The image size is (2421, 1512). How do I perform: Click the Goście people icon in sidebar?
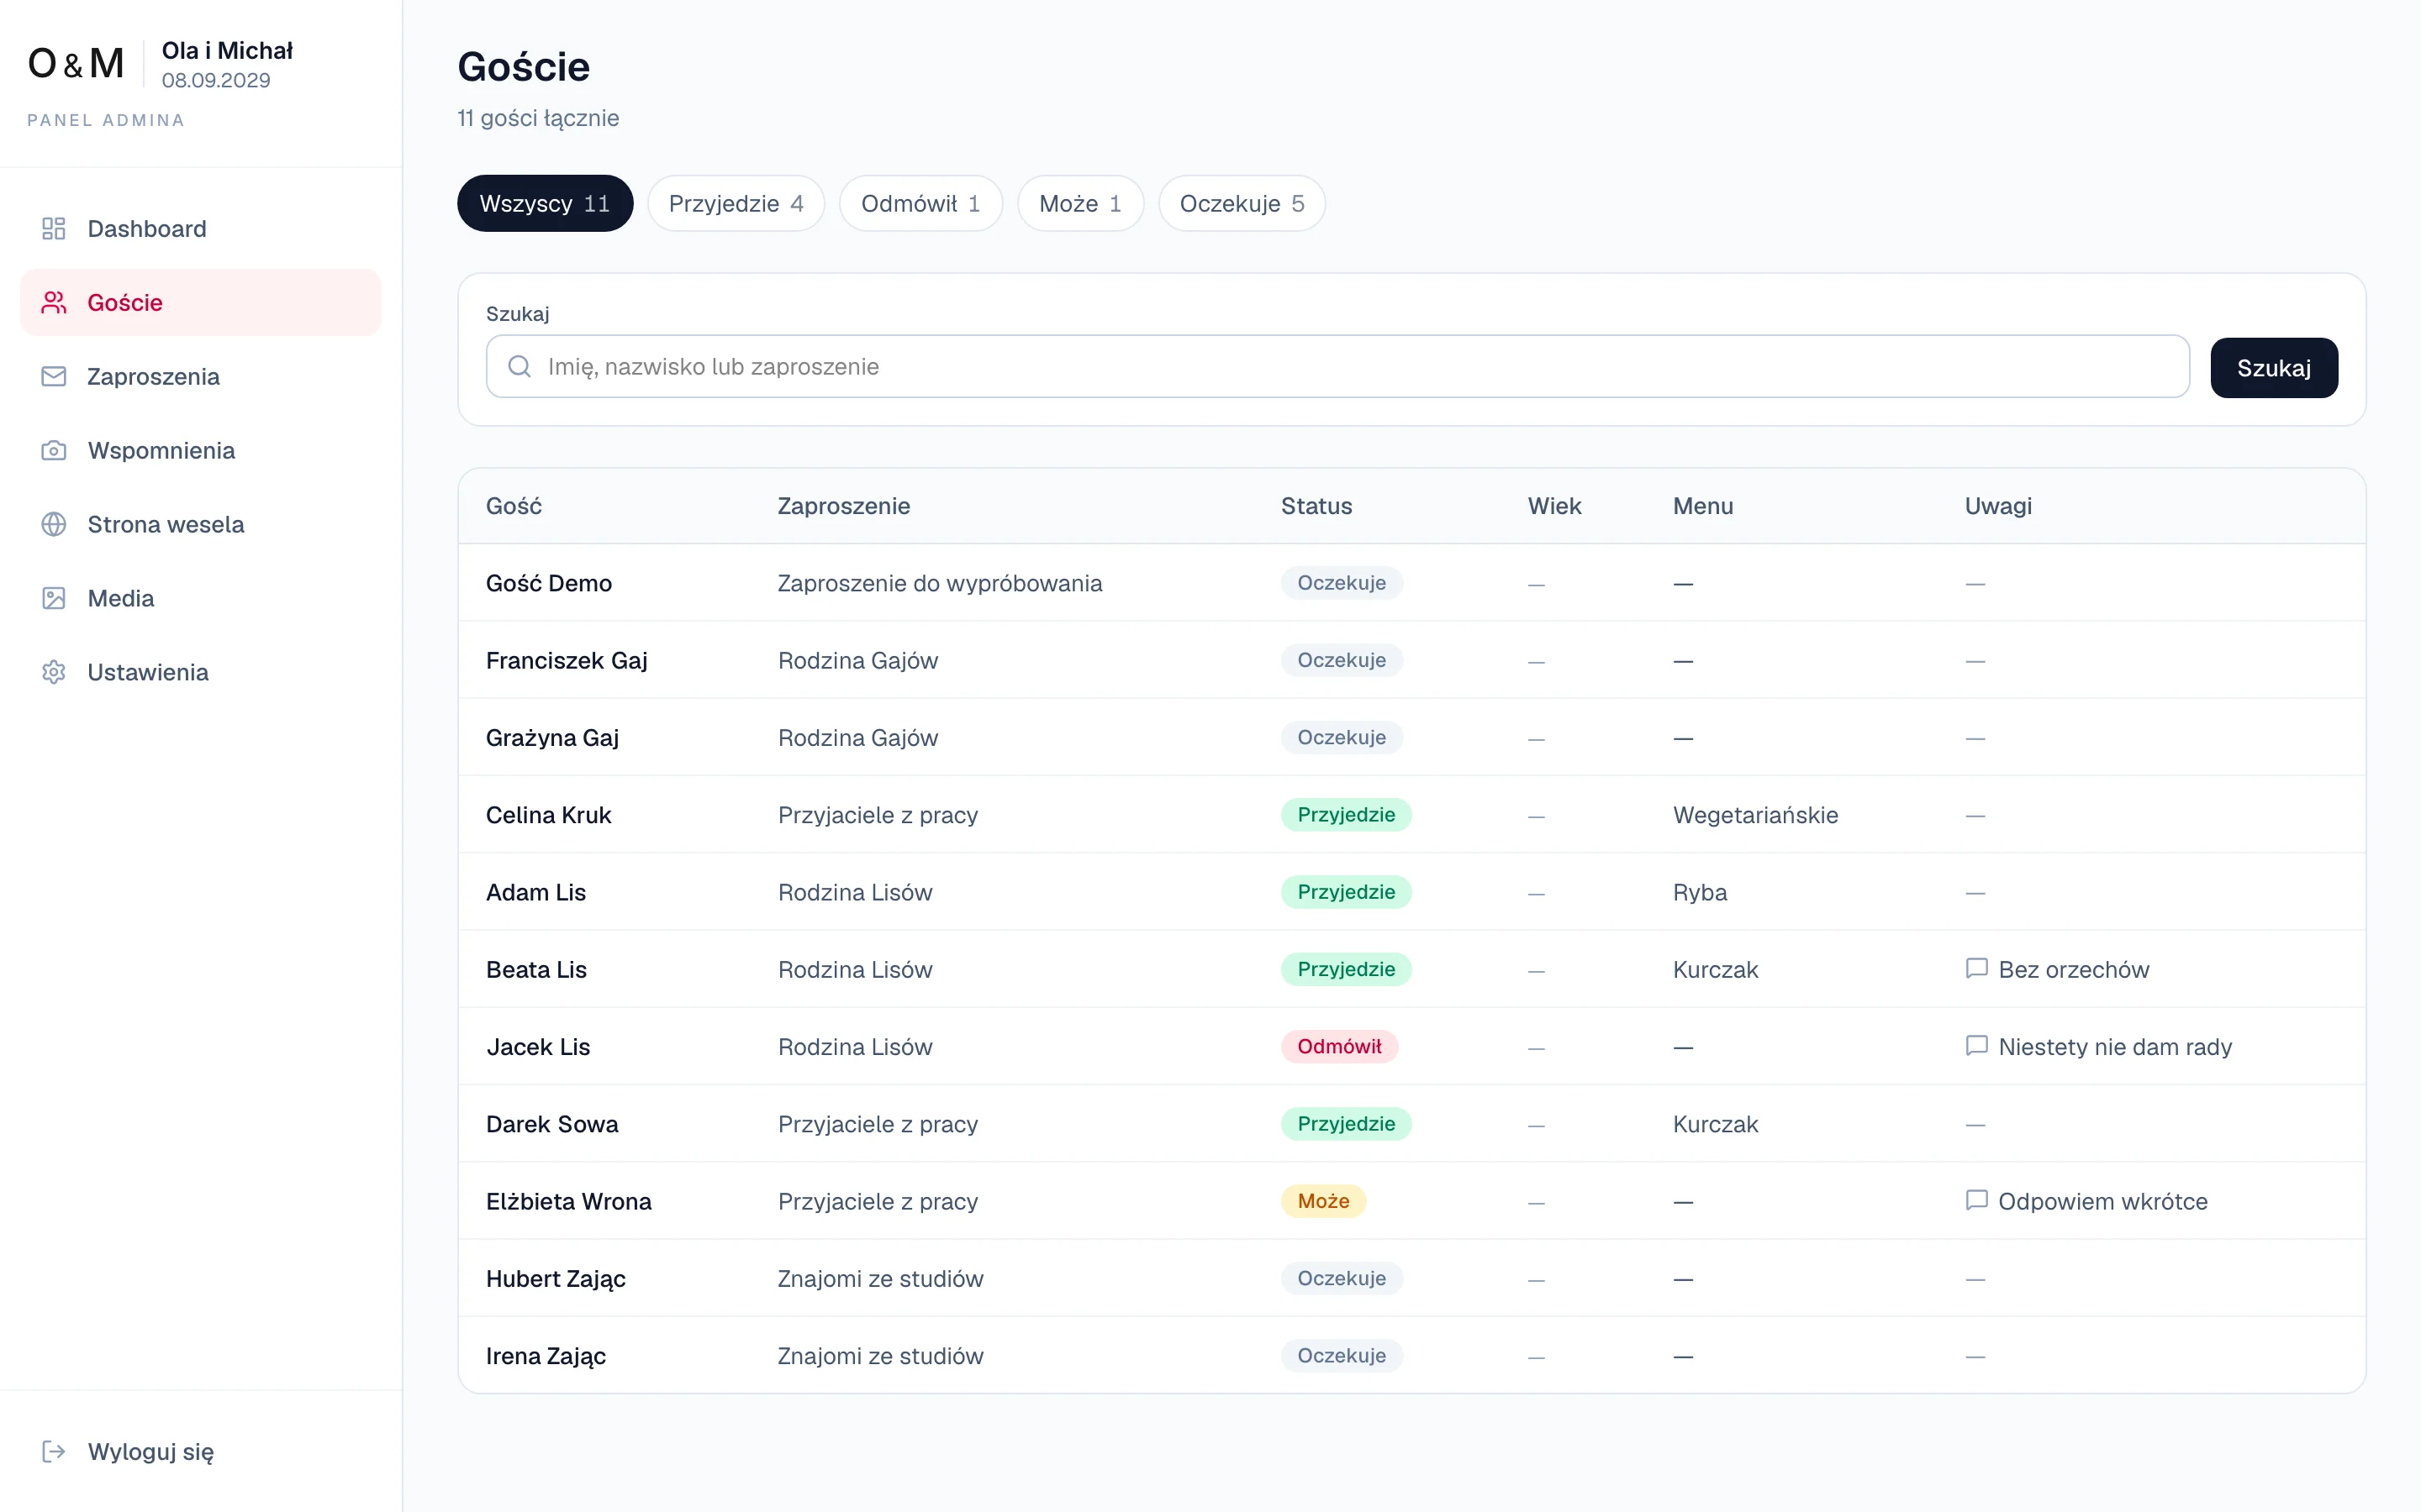coord(54,303)
